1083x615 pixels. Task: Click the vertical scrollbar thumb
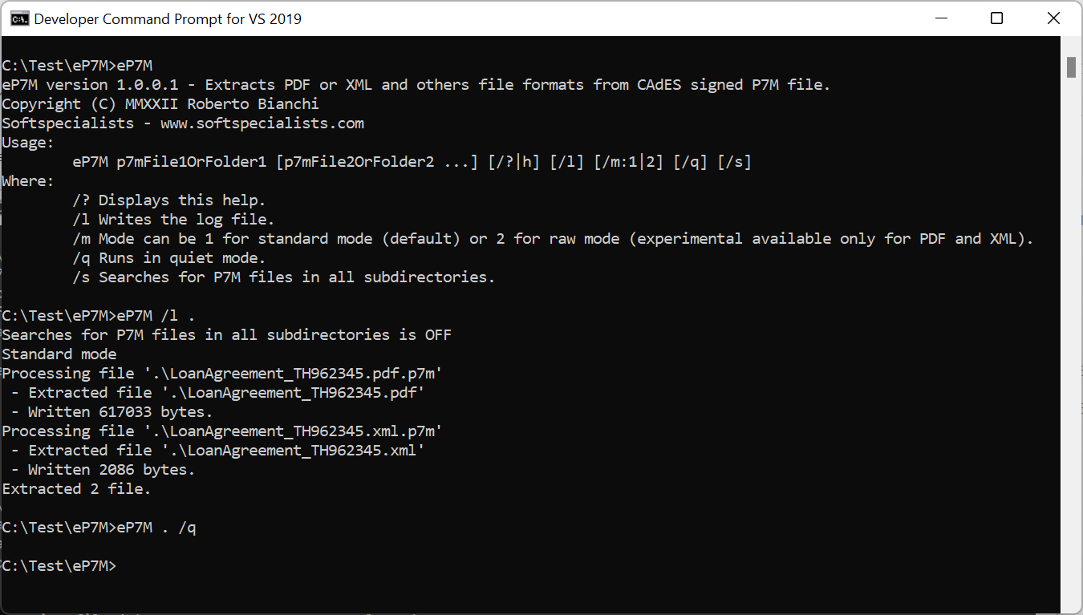pyautogui.click(x=1071, y=67)
